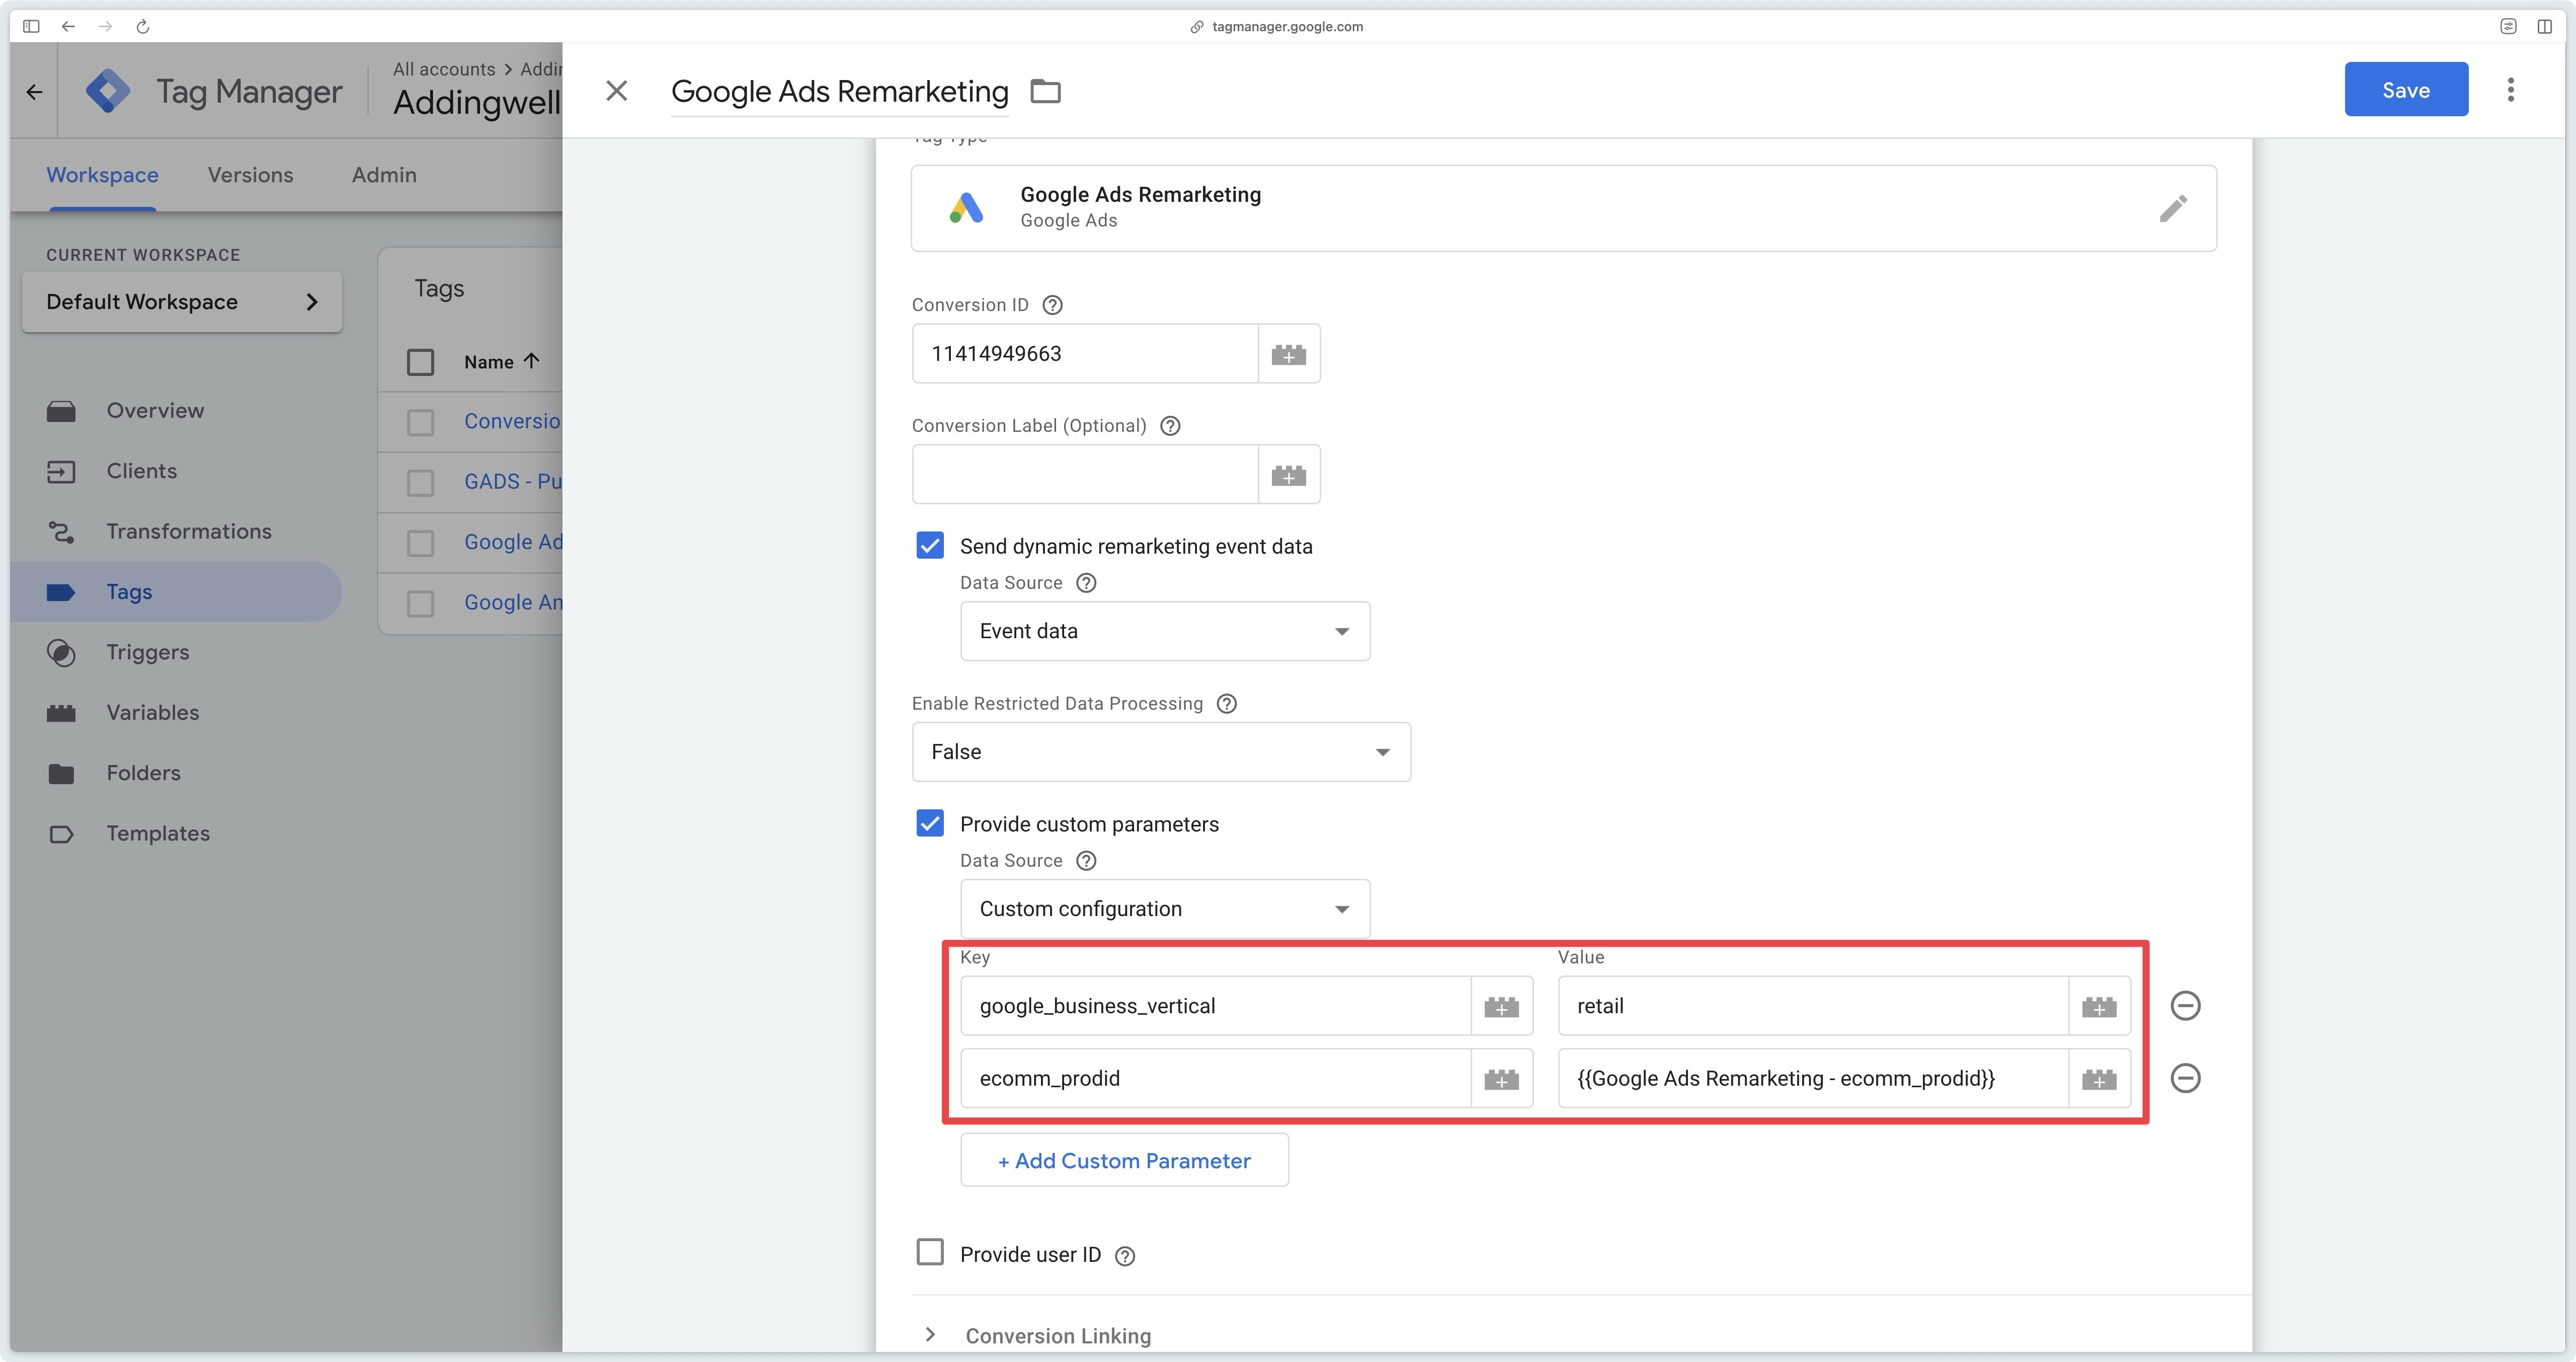Edit the Google Ads Remarketing tag name
This screenshot has width=2576, height=1362.
839,91
